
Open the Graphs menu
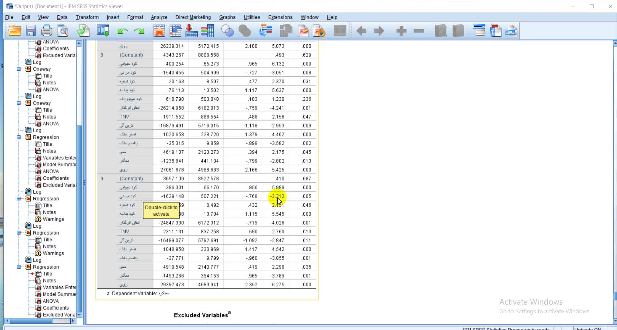[x=227, y=17]
